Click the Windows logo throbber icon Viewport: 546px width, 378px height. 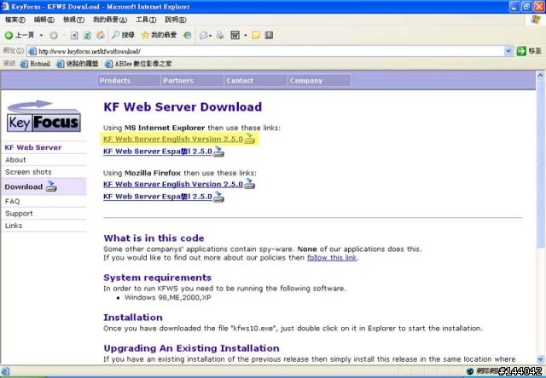(536, 20)
